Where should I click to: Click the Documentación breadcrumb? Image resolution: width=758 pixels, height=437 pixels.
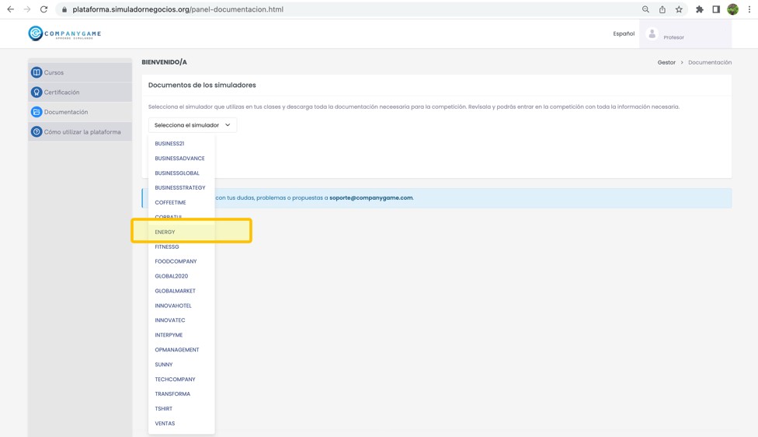(710, 62)
